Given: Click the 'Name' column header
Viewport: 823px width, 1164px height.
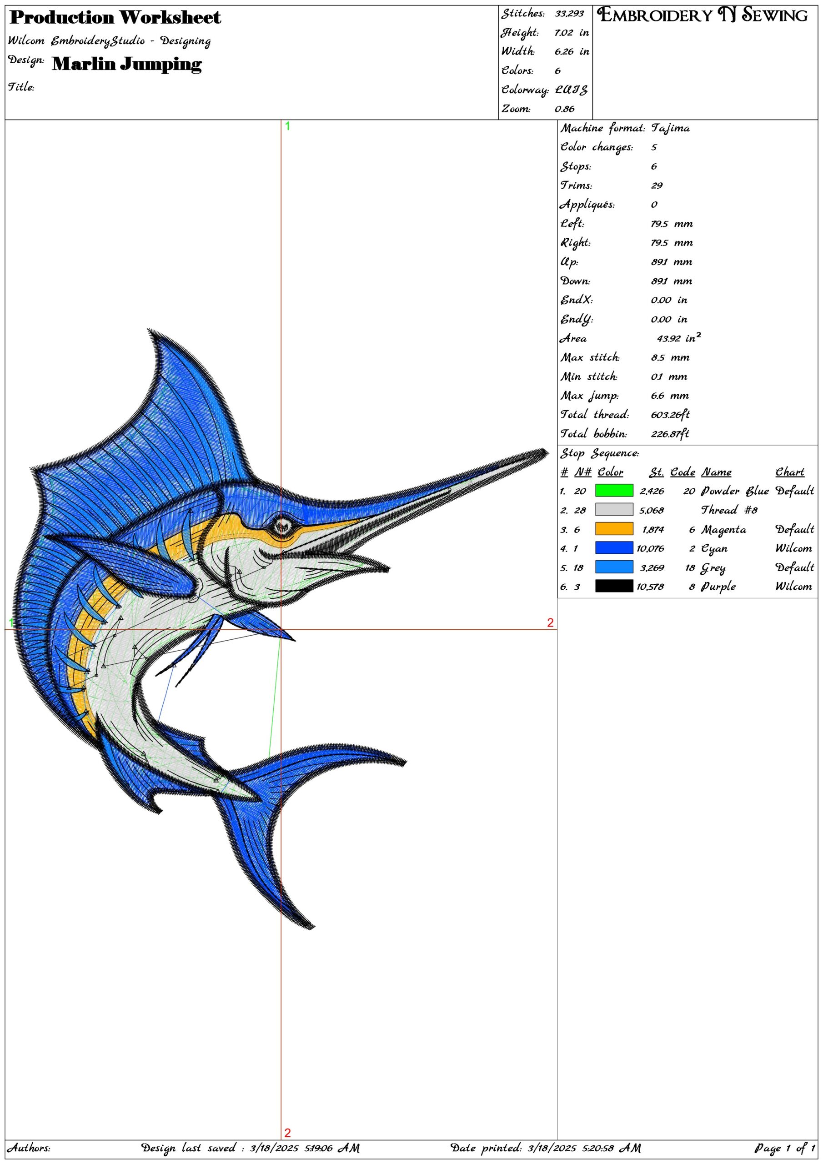Looking at the screenshot, I should click(x=716, y=472).
